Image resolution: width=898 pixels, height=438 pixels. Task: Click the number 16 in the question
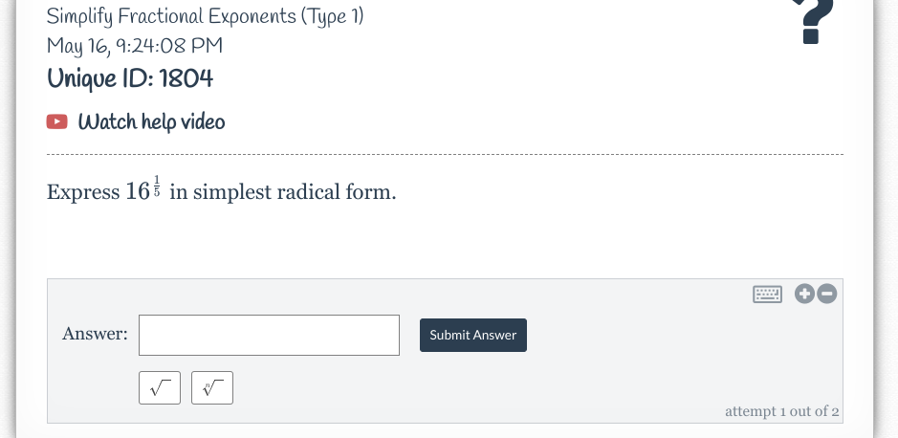click(137, 191)
